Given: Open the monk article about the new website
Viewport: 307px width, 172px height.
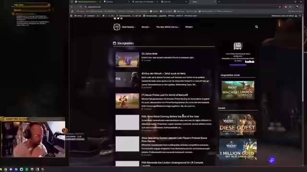Looking at the screenshot, I should (x=164, y=74).
